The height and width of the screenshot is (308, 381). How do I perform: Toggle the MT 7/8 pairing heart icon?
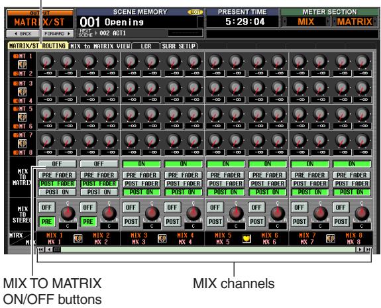pos(23,144)
